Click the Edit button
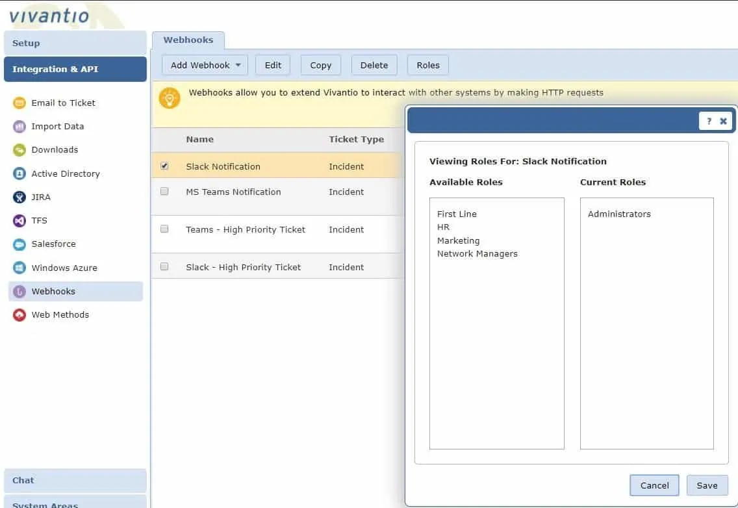The width and height of the screenshot is (738, 508). point(273,65)
